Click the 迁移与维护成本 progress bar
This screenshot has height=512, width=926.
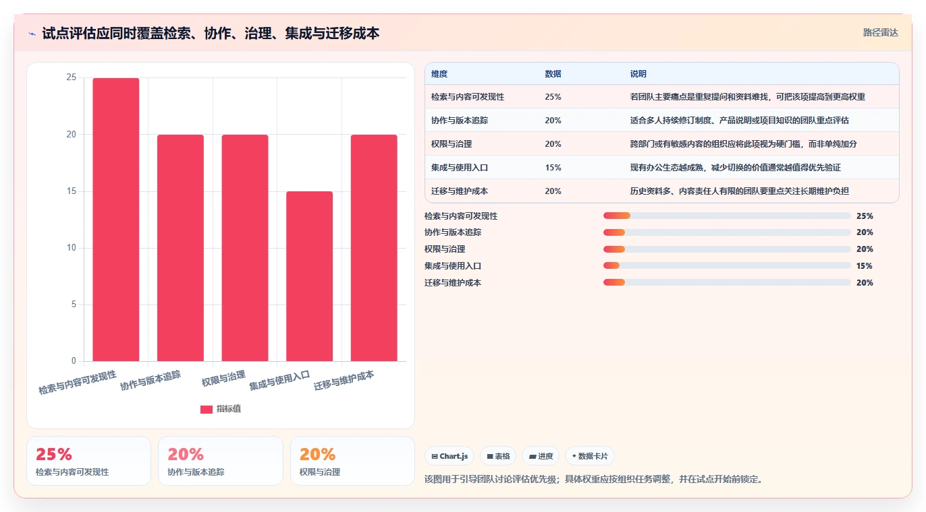[x=727, y=282]
